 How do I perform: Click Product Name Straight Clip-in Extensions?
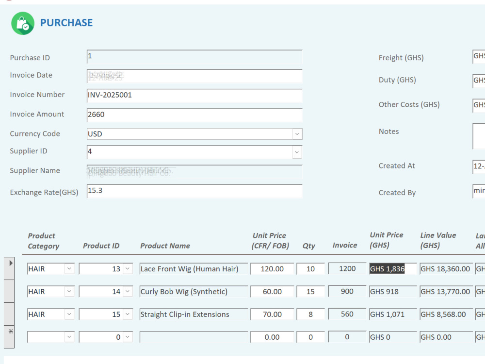point(194,314)
